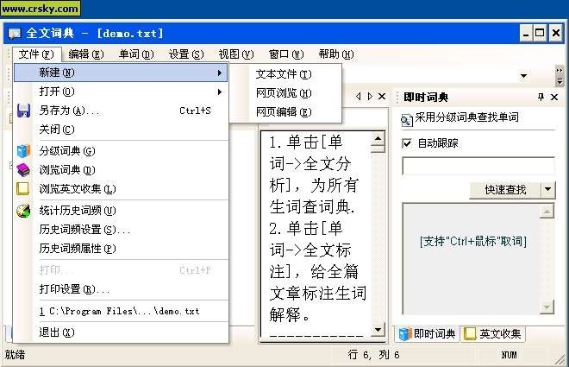
Task: Click the 快速查找 button
Action: point(505,189)
